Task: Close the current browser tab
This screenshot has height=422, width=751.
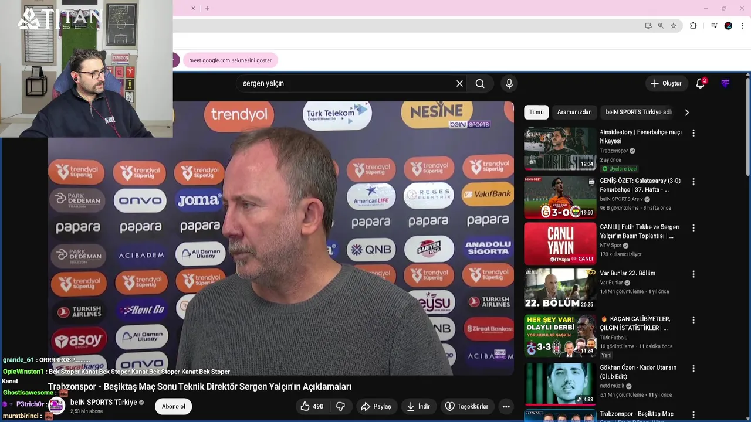Action: click(x=193, y=8)
